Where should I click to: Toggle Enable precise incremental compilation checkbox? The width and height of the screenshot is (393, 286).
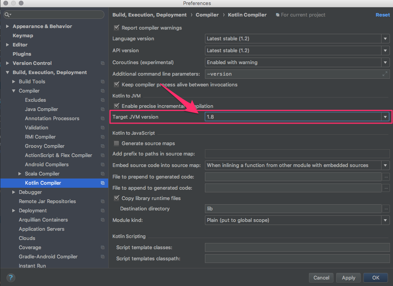click(x=117, y=106)
